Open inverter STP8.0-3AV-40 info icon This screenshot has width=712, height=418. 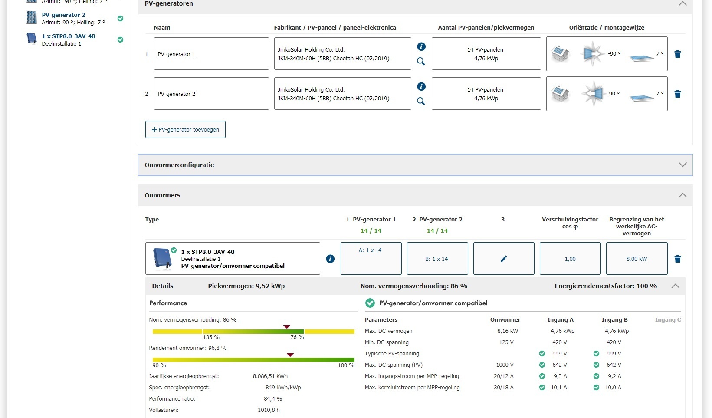pyautogui.click(x=330, y=259)
